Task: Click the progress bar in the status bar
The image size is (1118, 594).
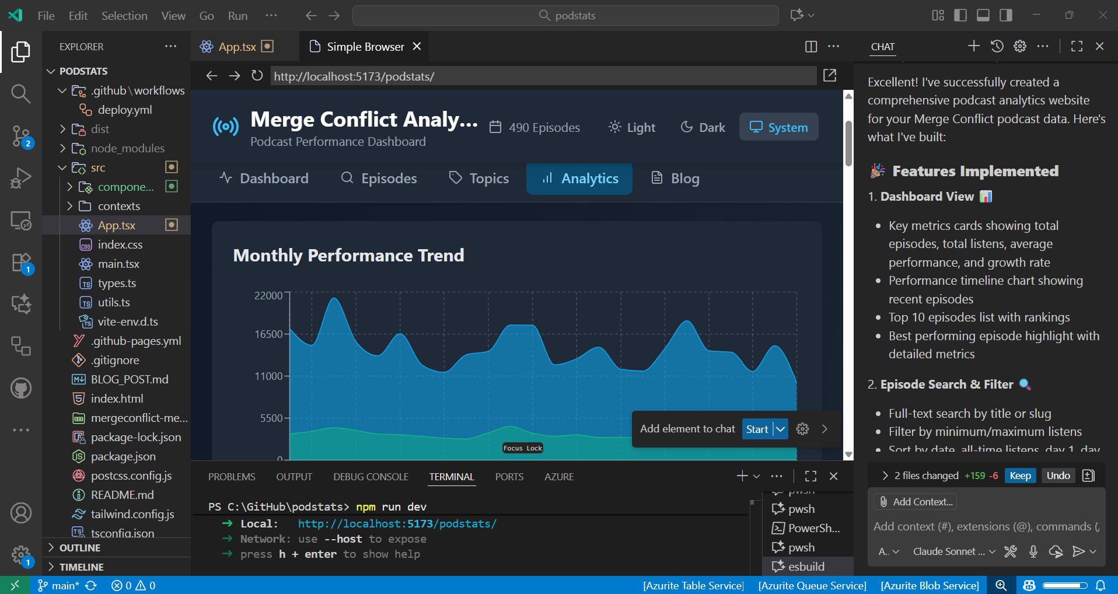Action: [1065, 585]
